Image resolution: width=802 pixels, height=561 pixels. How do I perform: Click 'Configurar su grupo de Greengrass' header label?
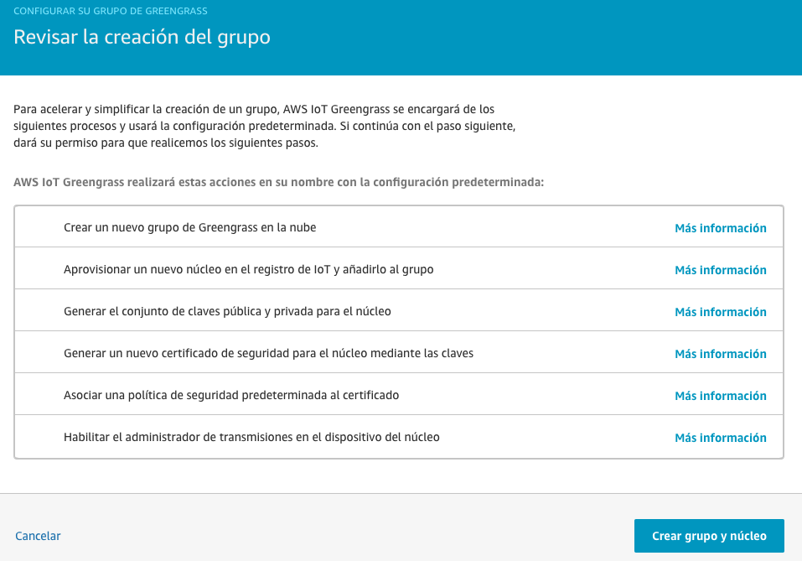click(111, 11)
